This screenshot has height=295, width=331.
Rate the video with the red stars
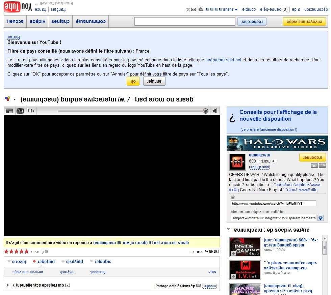click(16, 252)
